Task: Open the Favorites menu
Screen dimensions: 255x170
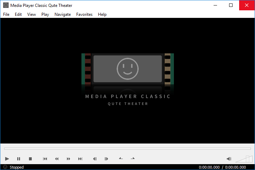Action: coord(84,14)
